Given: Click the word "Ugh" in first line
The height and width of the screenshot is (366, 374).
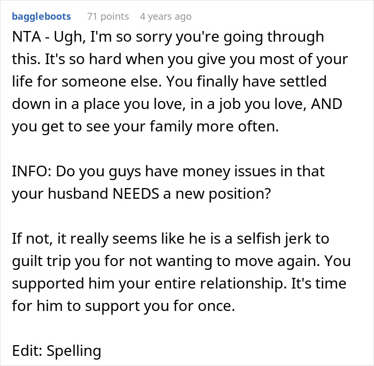Looking at the screenshot, I should [x=61, y=37].
